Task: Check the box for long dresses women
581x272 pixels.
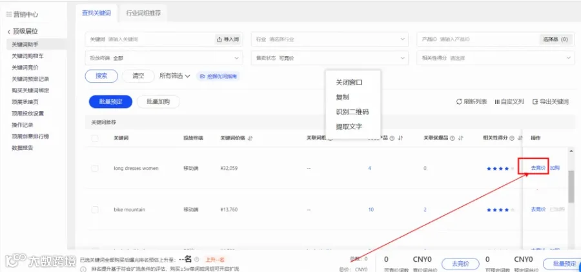Action: pyautogui.click(x=95, y=168)
